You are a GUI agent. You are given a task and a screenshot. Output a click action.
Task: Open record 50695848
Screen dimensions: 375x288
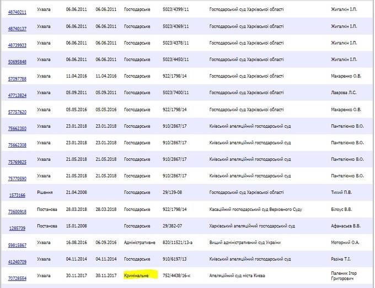(x=17, y=62)
